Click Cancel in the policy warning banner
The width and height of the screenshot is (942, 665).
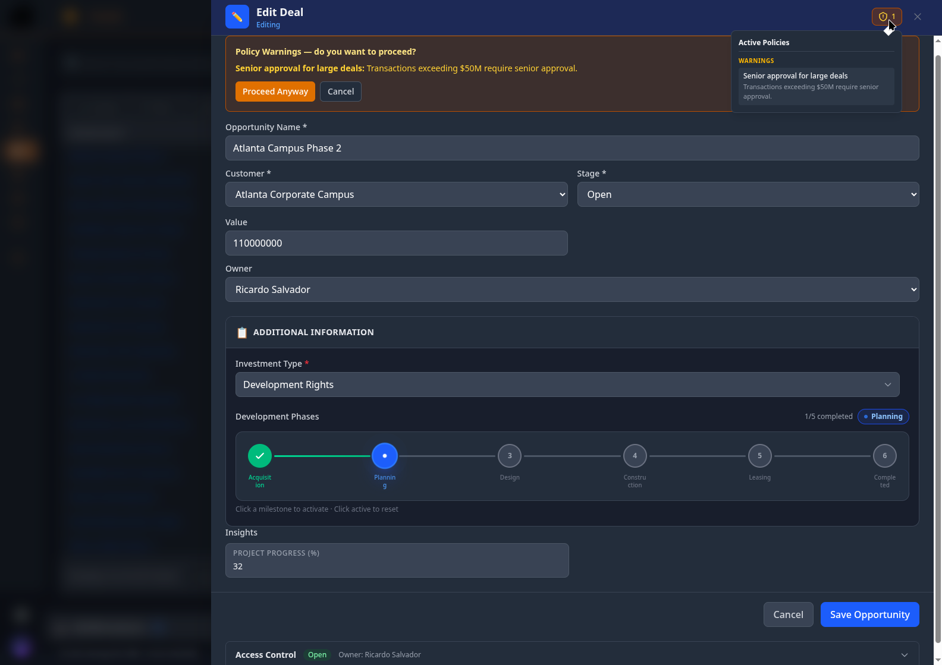coord(340,92)
